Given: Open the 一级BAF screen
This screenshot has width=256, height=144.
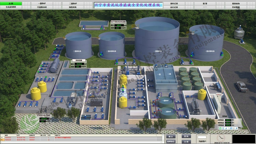Looking at the screenshot, I should click(x=42, y=3).
